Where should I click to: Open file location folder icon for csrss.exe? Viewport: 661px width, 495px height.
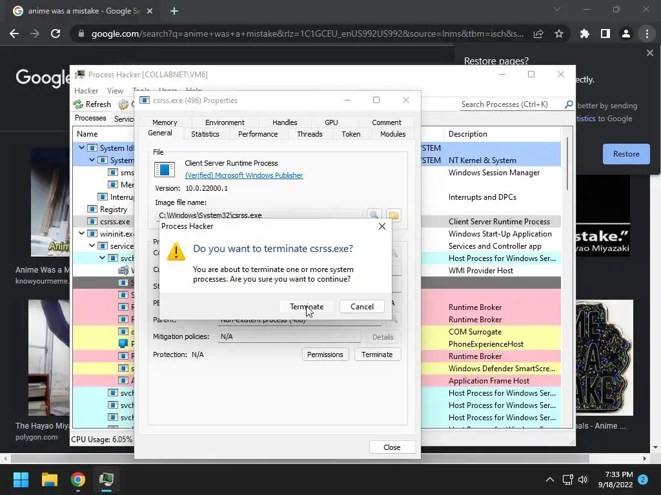(x=393, y=215)
